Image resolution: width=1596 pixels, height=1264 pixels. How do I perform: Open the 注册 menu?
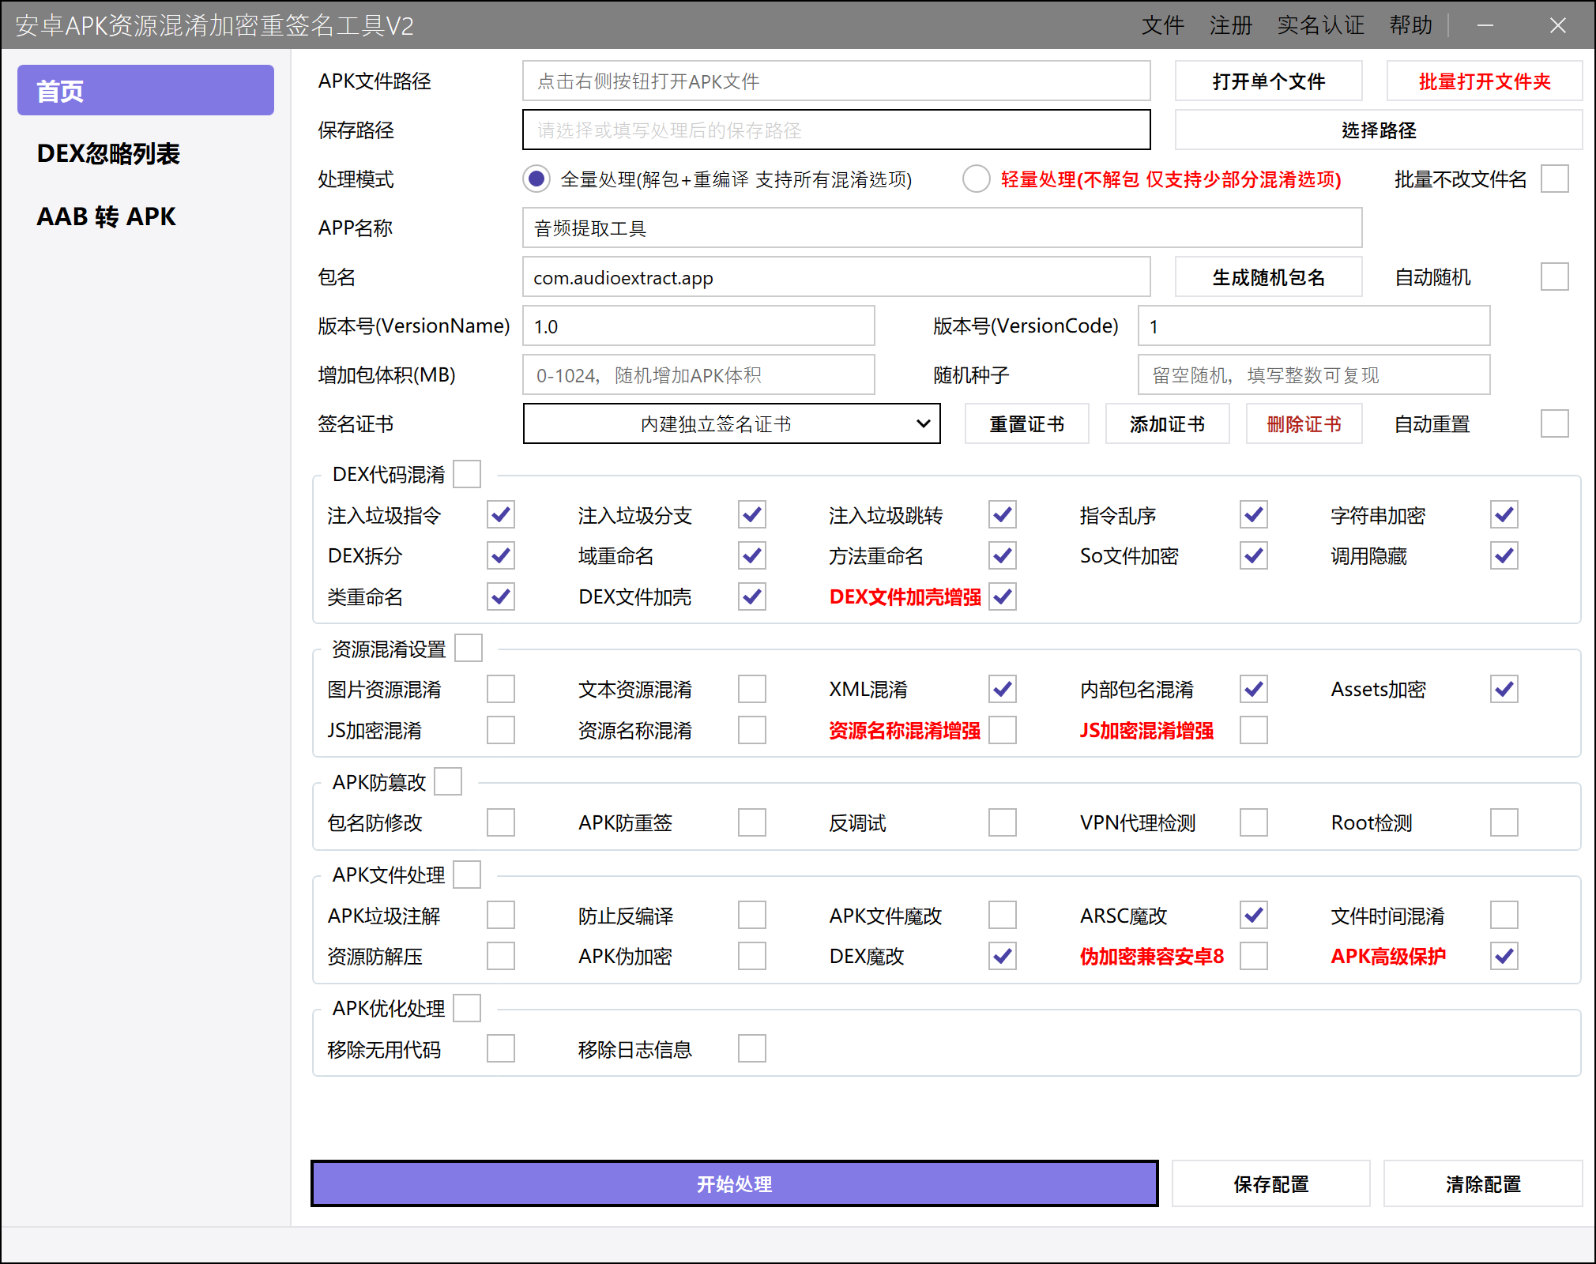pos(1230,25)
